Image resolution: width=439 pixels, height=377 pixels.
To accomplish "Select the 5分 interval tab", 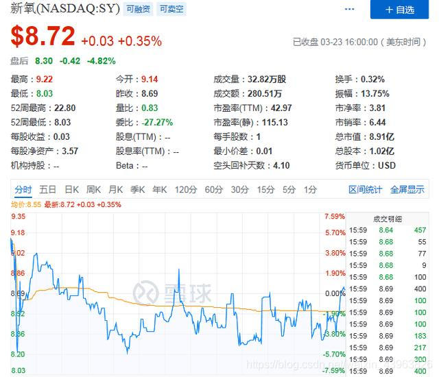I will [x=289, y=190].
